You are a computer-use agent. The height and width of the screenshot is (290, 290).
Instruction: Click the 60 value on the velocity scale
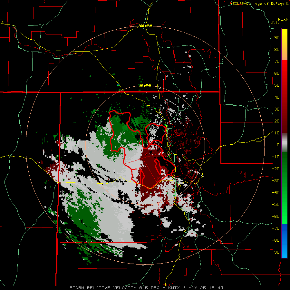277,73
